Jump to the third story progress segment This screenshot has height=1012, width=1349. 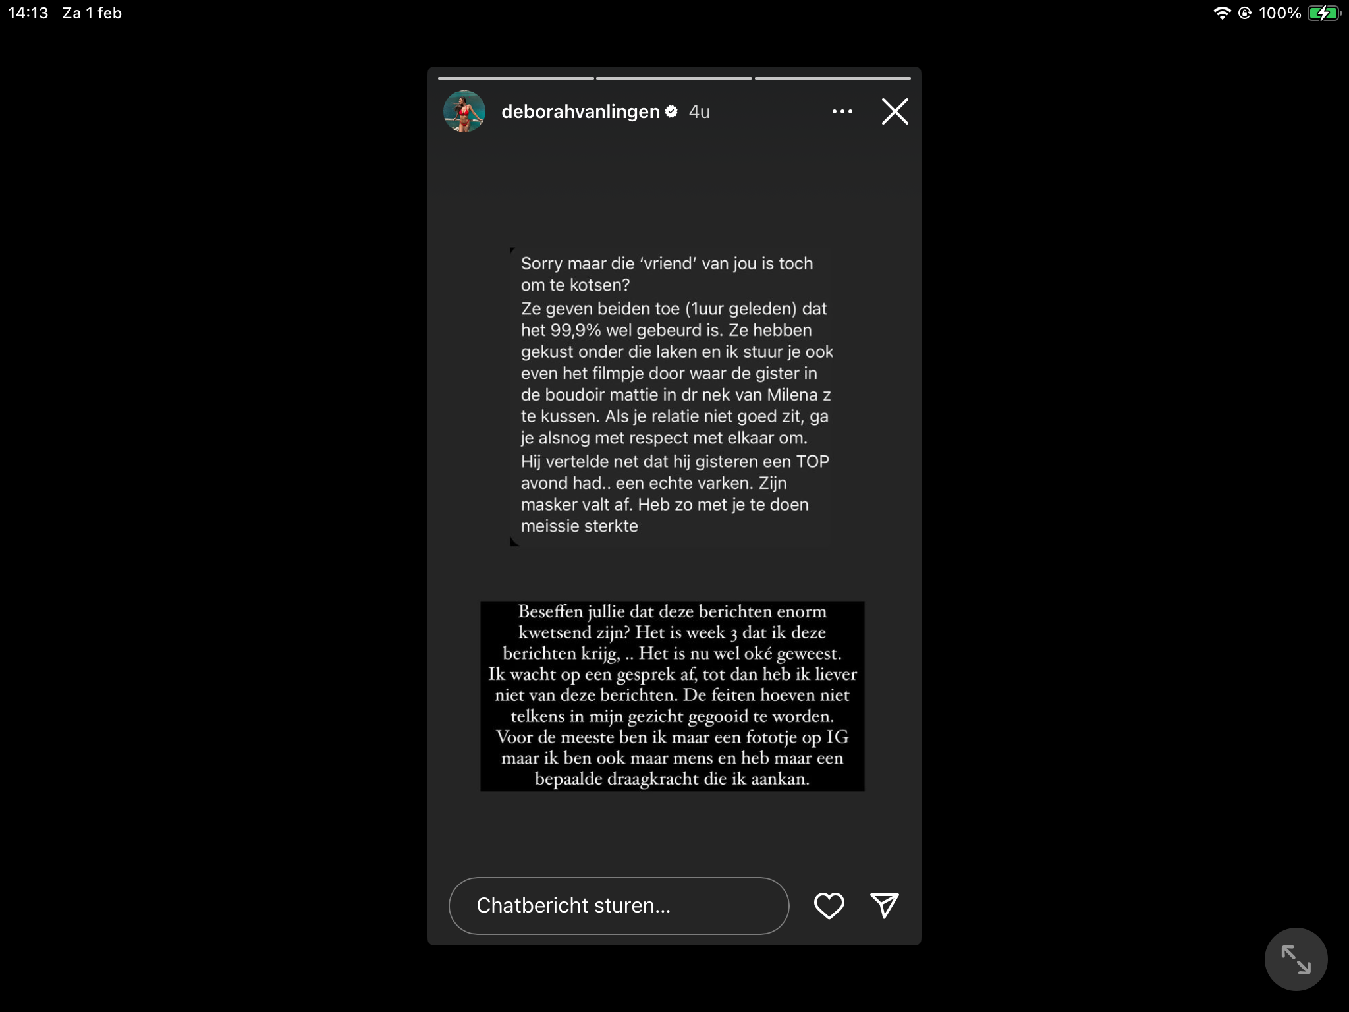[x=833, y=78]
